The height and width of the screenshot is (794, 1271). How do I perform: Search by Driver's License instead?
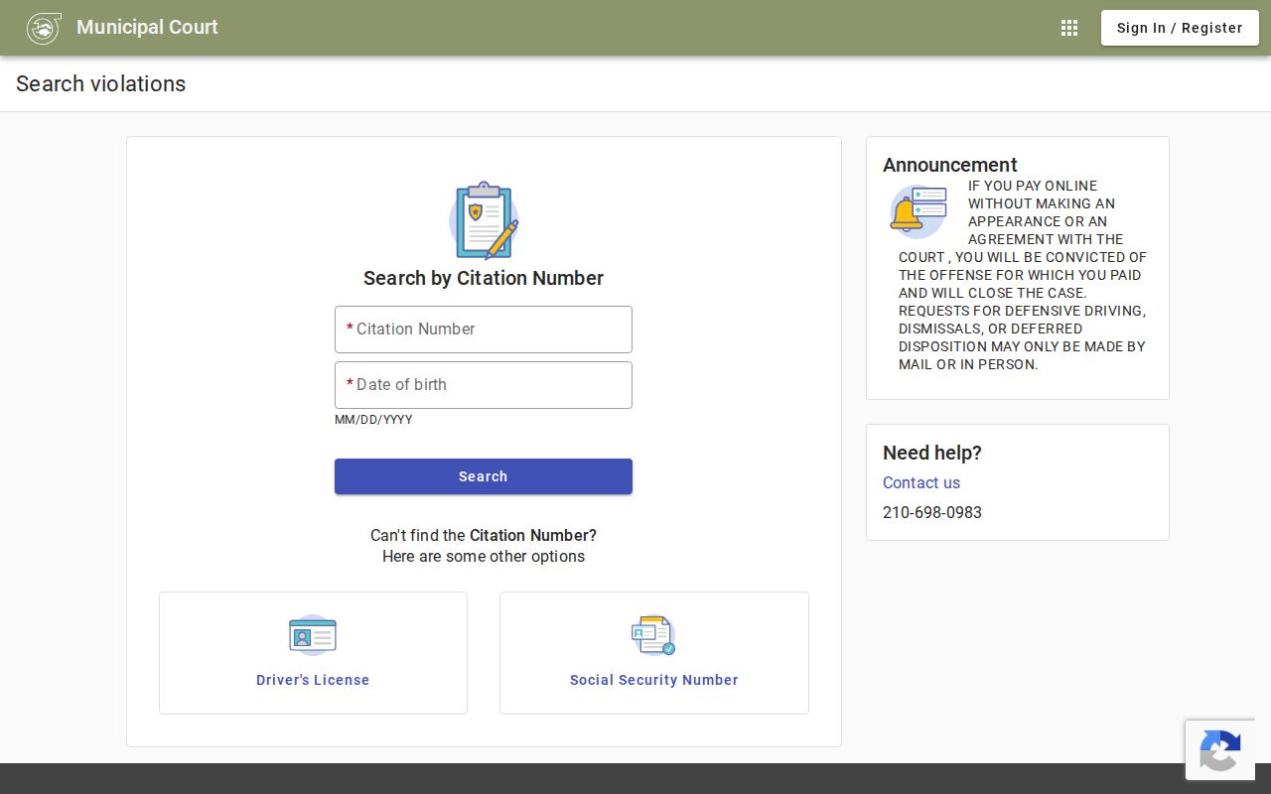pyautogui.click(x=313, y=653)
